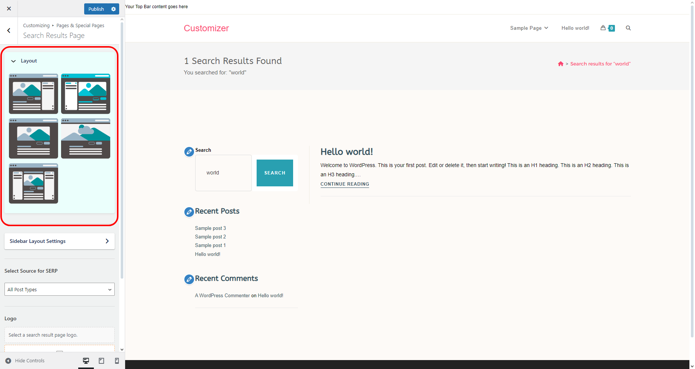Click Hide Controls collapse icon
The width and height of the screenshot is (695, 369).
tap(8, 360)
